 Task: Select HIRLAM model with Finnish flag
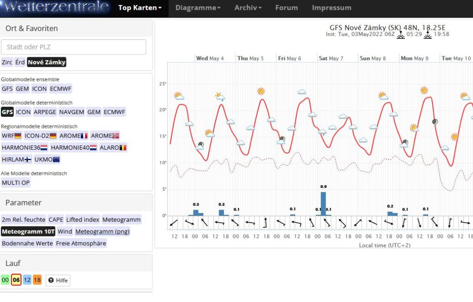coord(16,159)
